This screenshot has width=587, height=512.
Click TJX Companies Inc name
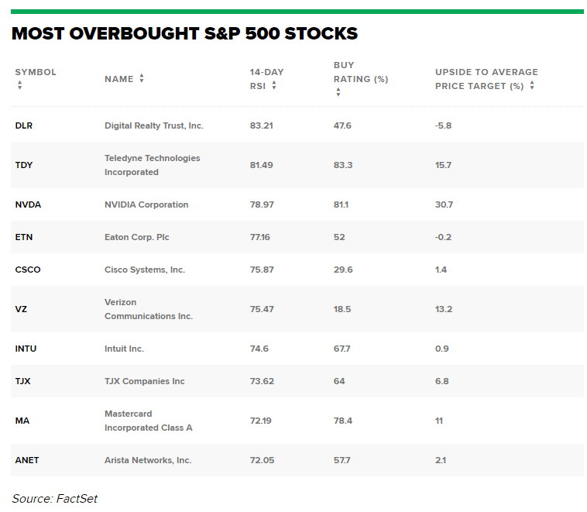(145, 382)
